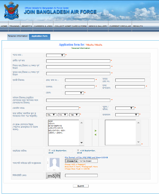Click the Submit button
The height and width of the screenshot is (194, 159).
(81, 186)
